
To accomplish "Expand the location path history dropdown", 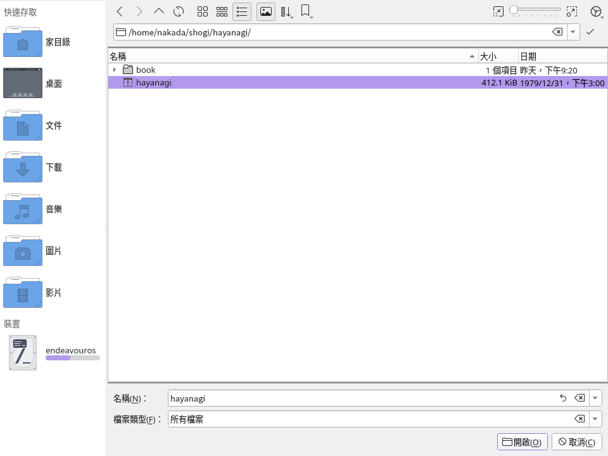I will click(573, 32).
